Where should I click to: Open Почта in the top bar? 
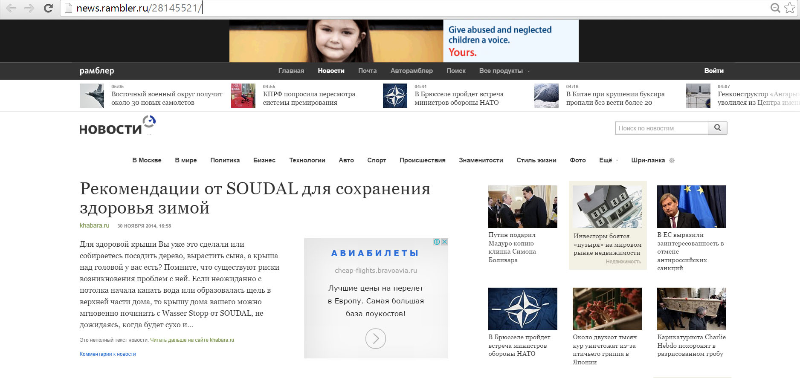367,71
